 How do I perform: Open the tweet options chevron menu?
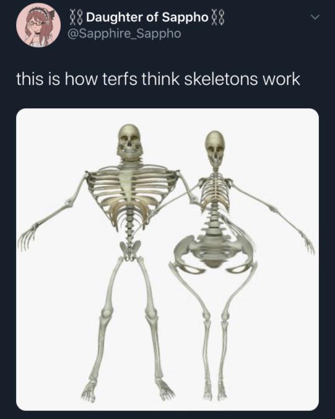[315, 17]
